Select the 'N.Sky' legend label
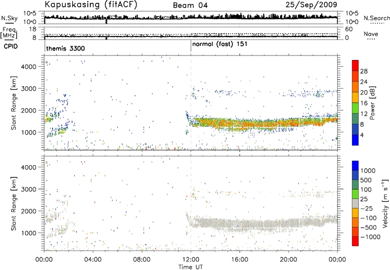This screenshot has height=270, width=390. [x=9, y=18]
